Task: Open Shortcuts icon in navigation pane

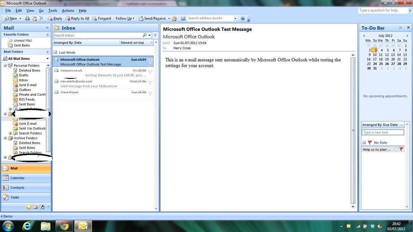Action: click(x=42, y=207)
